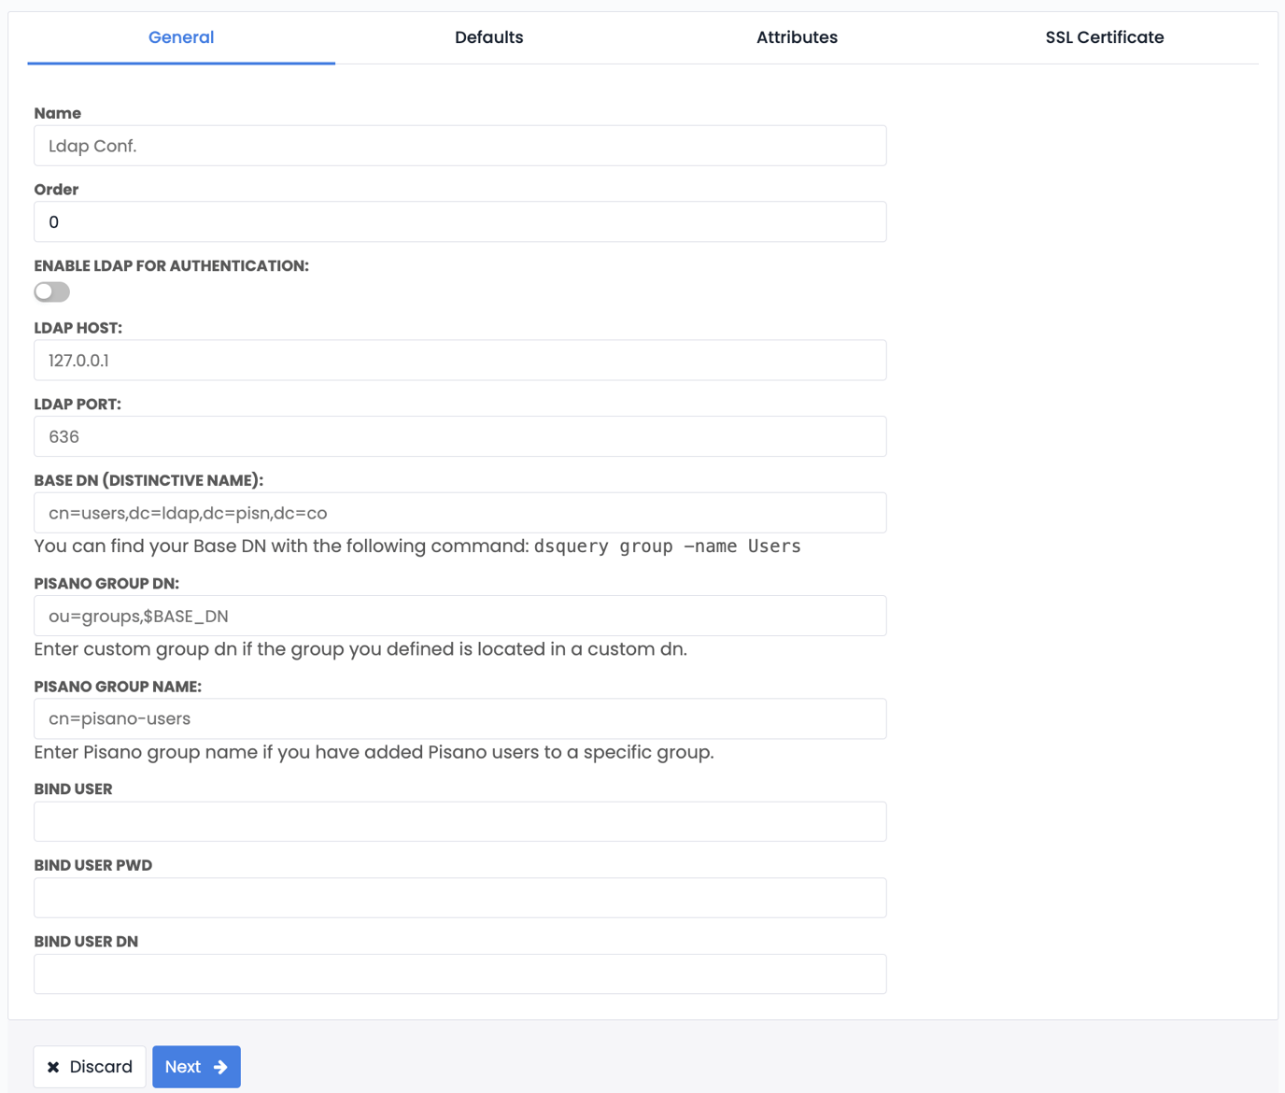Viewport: 1285px width, 1093px height.
Task: Click the Base DN input field
Action: [459, 512]
